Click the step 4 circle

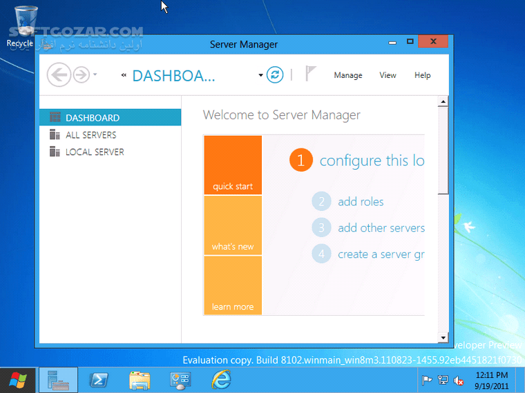[321, 254]
